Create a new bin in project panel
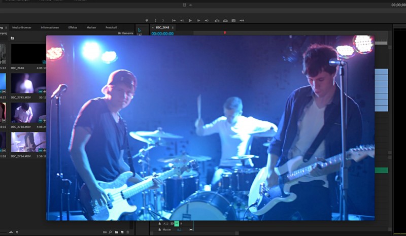 [117, 232]
